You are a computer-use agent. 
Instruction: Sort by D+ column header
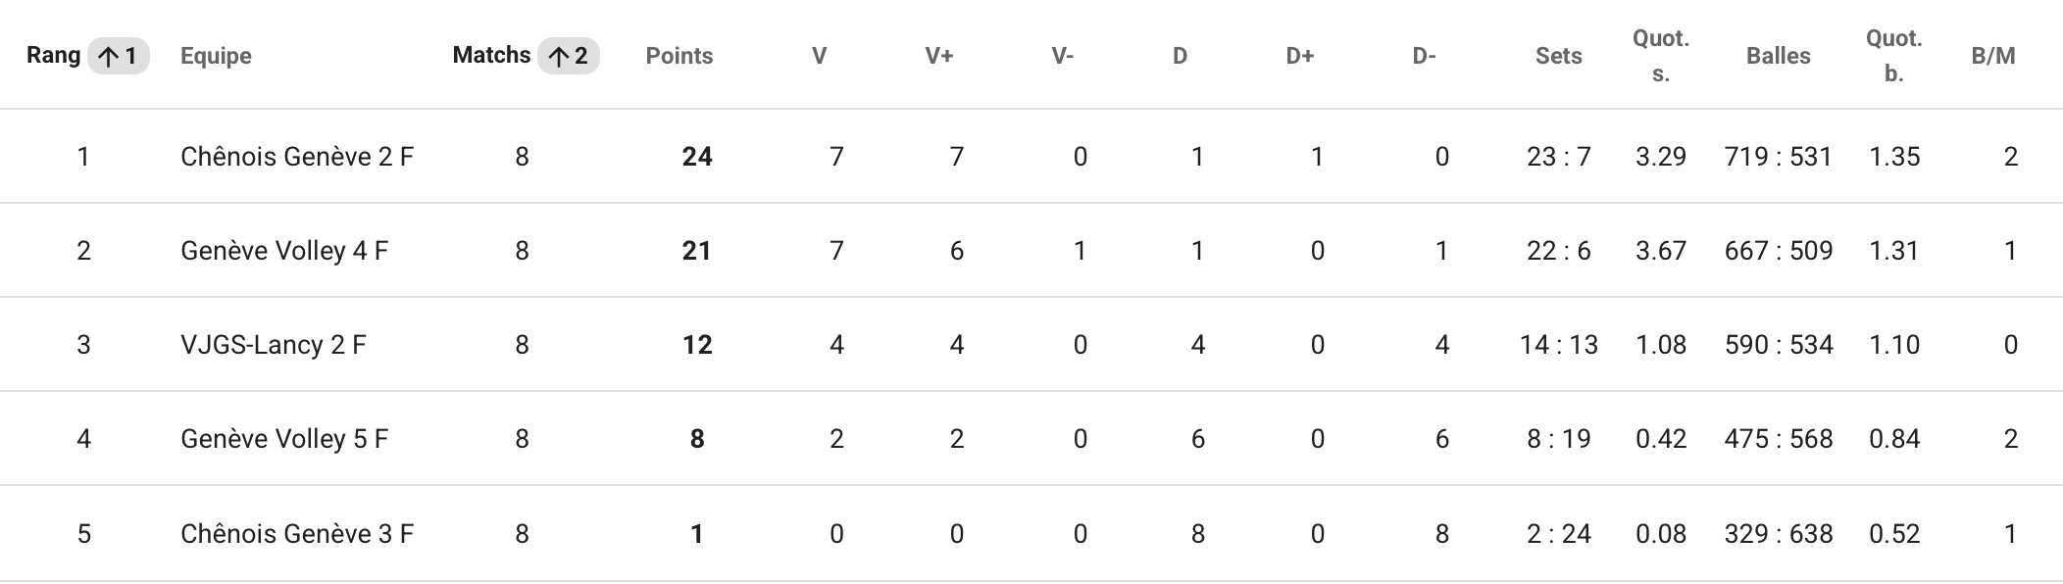click(1299, 56)
